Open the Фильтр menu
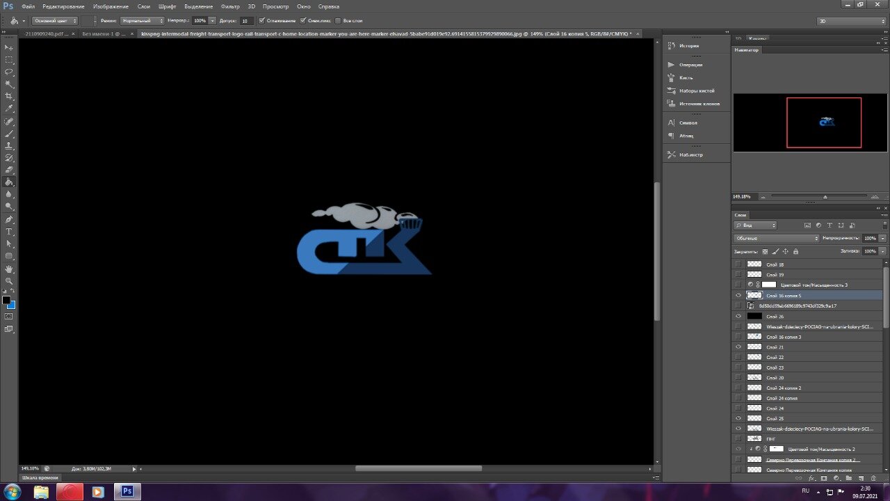This screenshot has height=501, width=890. [x=229, y=6]
